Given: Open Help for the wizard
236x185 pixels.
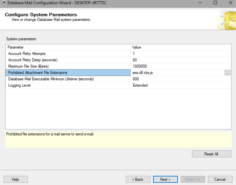Looking at the screenshot, I should coord(16,179).
